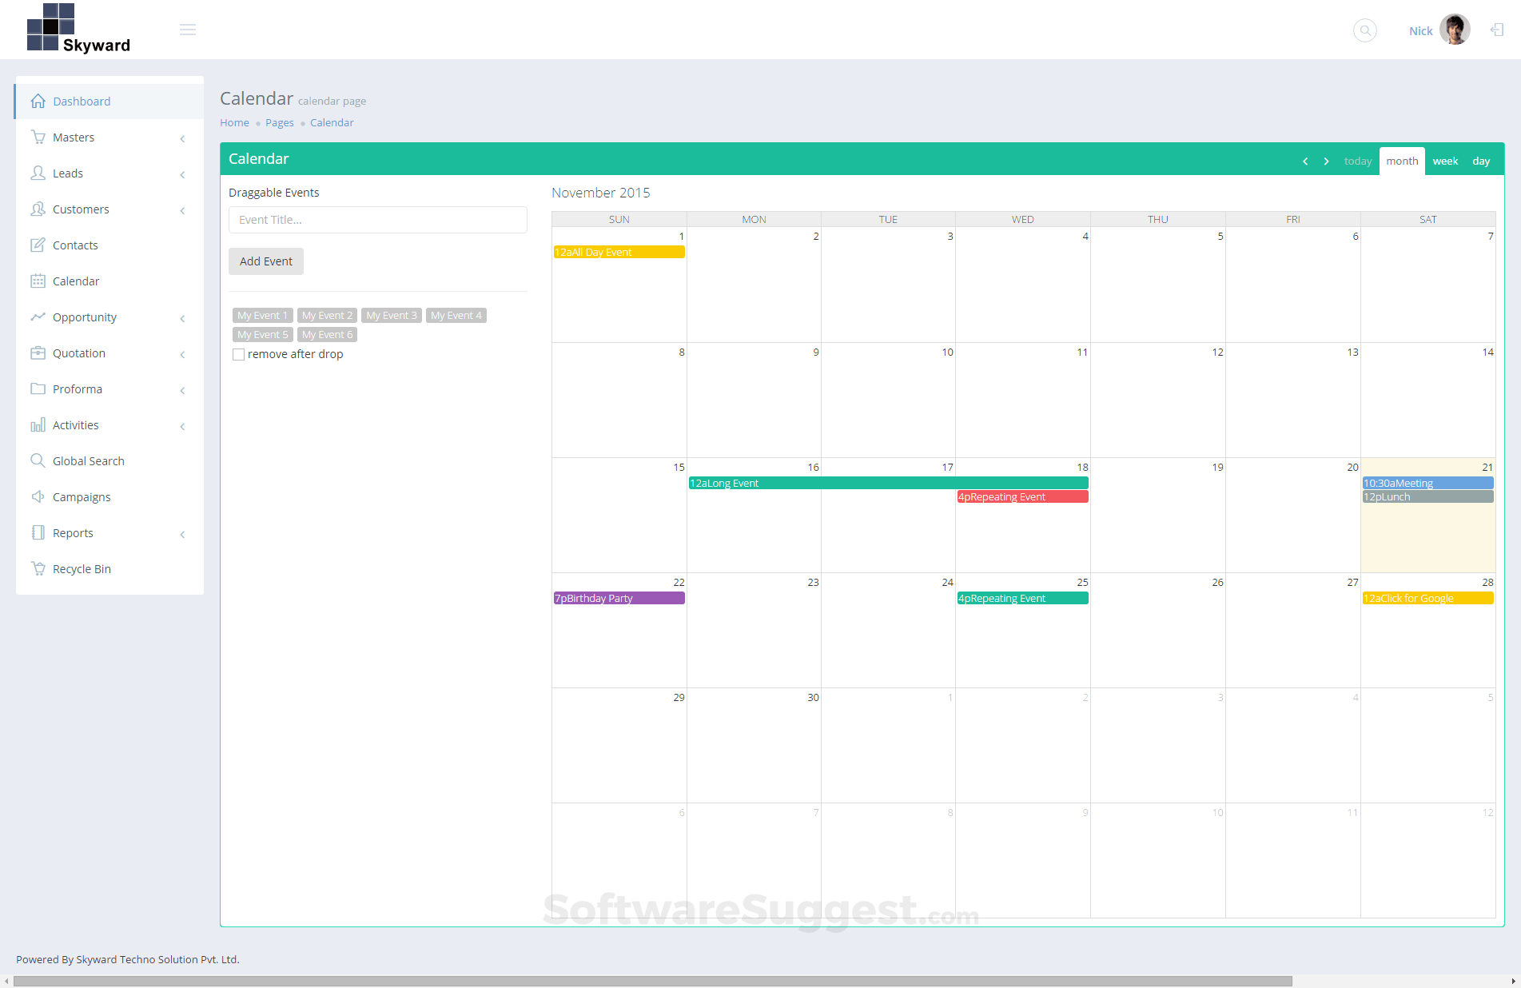This screenshot has width=1521, height=988.
Task: Click the Dashboard home icon
Action: point(38,101)
